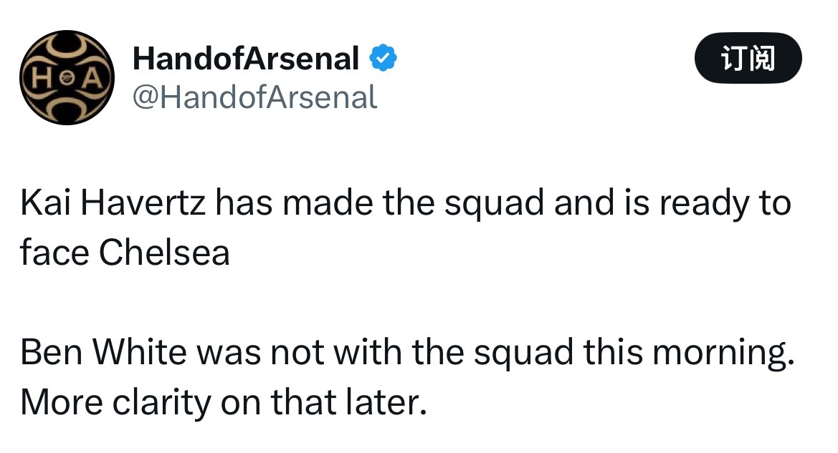Click the word "face" before Chelsea
This screenshot has height=453, width=838.
[x=54, y=252]
